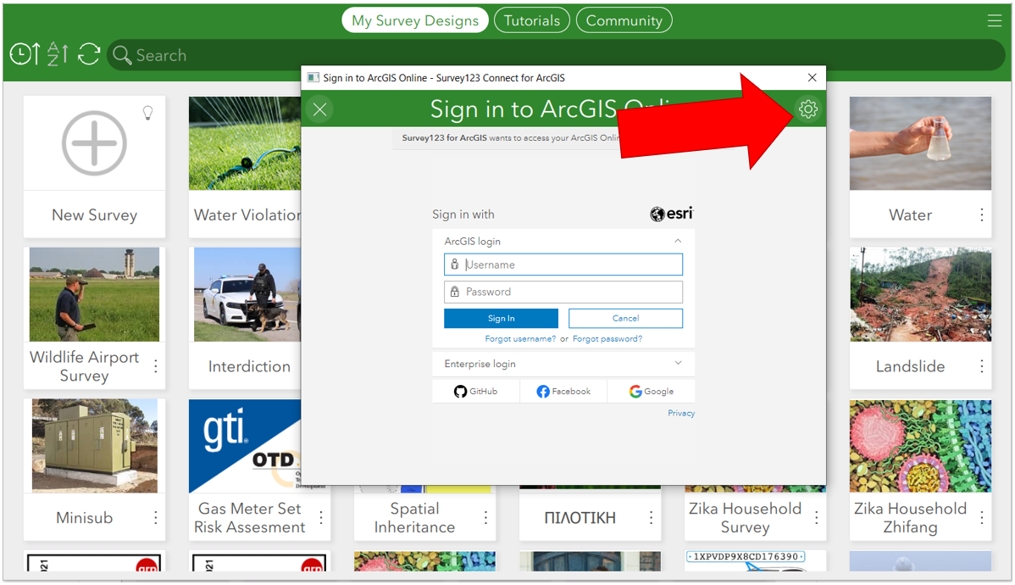The width and height of the screenshot is (1015, 585).
Task: Click the ΠΙΛΟΤΙΚΗ survey title
Action: (x=580, y=518)
